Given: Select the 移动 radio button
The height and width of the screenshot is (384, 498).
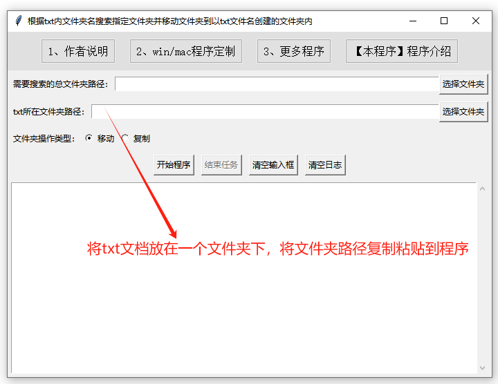Looking at the screenshot, I should tap(89, 138).
